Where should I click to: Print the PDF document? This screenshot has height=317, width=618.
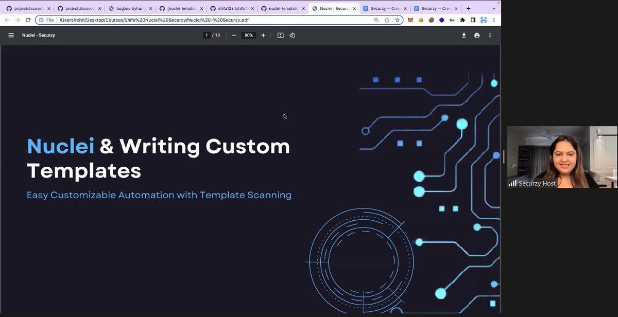(477, 35)
